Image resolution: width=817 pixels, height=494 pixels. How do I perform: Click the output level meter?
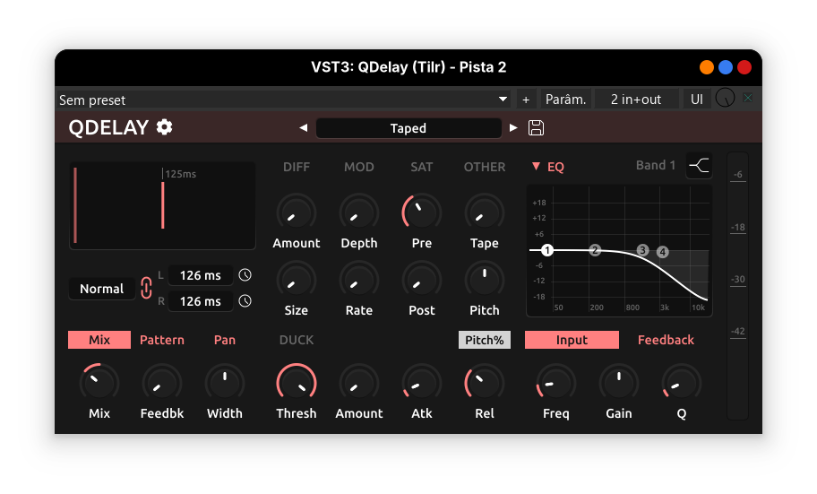(x=737, y=286)
